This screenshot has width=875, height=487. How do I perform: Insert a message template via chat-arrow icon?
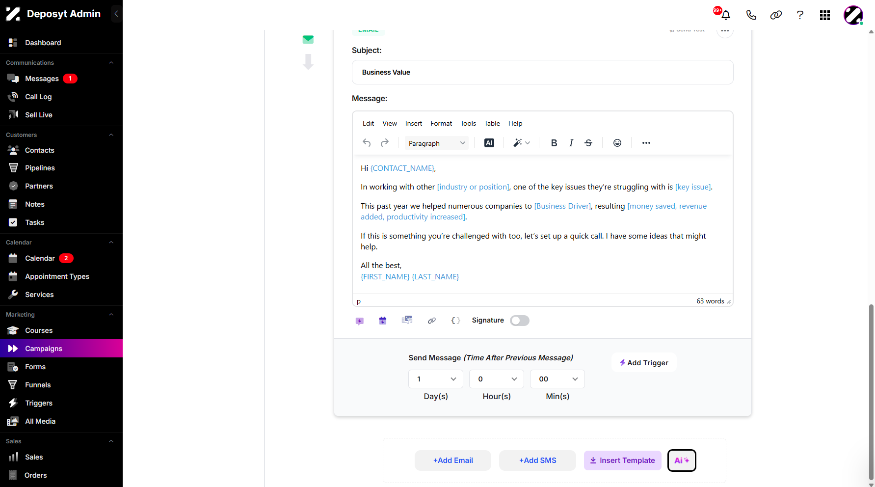[360, 321]
